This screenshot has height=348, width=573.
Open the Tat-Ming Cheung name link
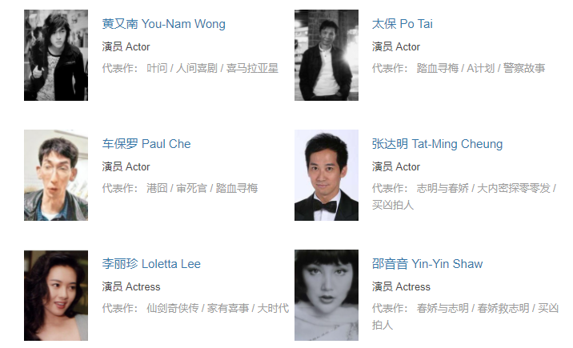(438, 144)
